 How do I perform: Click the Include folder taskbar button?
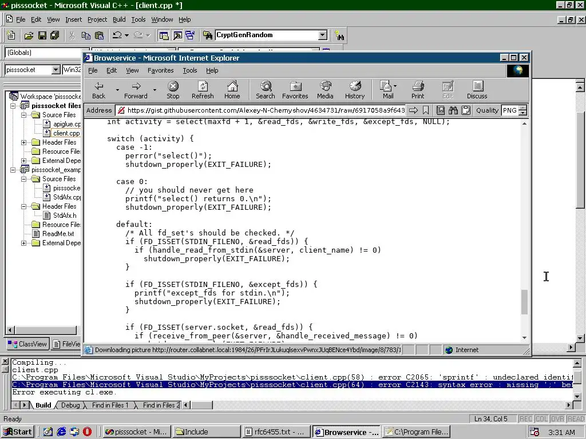click(x=207, y=432)
